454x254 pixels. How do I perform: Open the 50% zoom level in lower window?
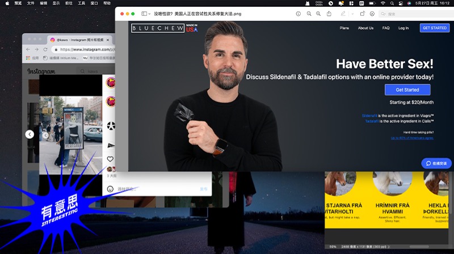[x=333, y=247]
